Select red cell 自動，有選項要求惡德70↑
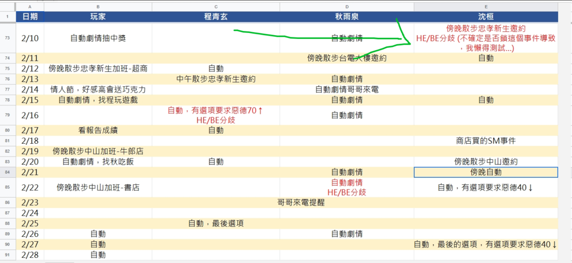Viewport: 572px width, 263px height. (x=216, y=115)
